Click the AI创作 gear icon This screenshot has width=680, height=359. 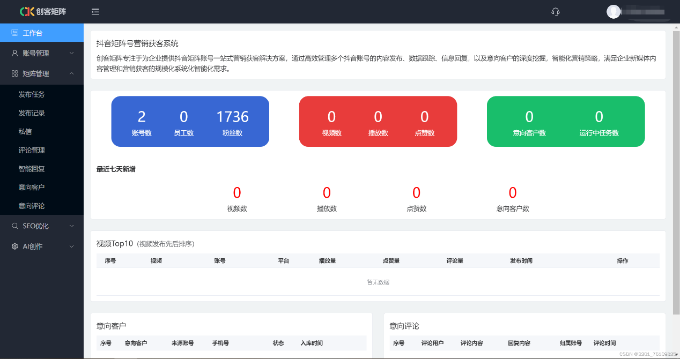[14, 246]
